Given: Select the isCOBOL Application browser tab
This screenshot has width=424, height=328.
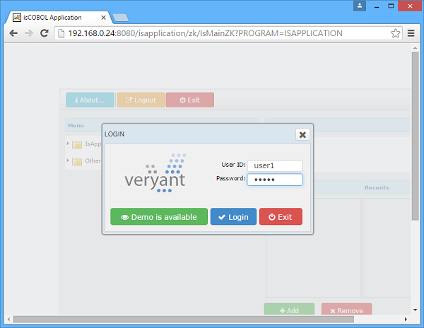Looking at the screenshot, I should tap(57, 16).
